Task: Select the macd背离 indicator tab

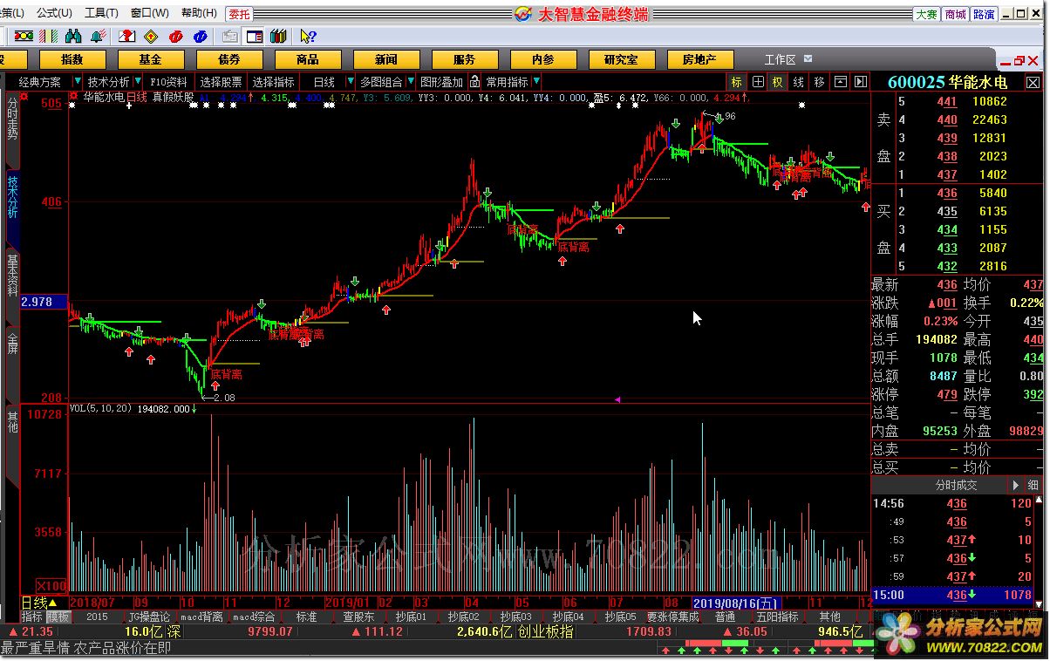Action: tap(202, 617)
